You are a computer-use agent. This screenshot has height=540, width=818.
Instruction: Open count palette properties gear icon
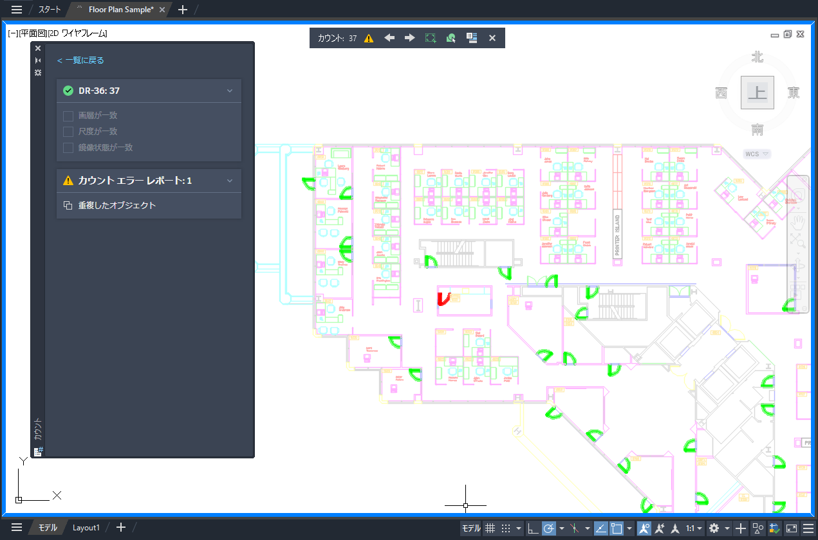[x=38, y=73]
